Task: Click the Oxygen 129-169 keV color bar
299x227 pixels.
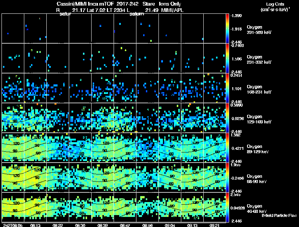Action: (x=227, y=118)
